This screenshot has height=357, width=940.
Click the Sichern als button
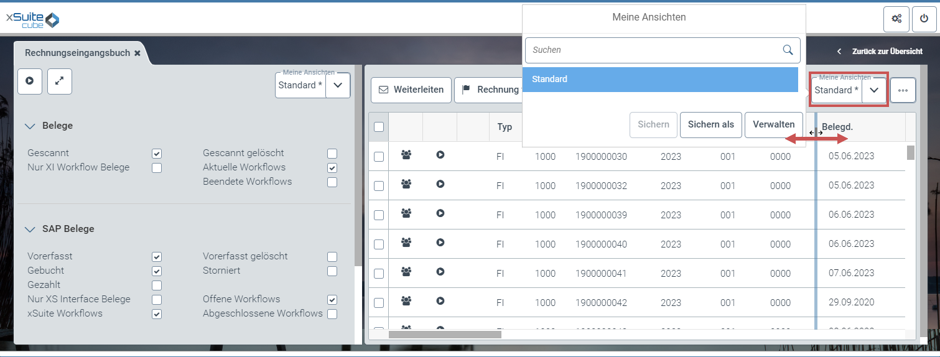coord(710,124)
